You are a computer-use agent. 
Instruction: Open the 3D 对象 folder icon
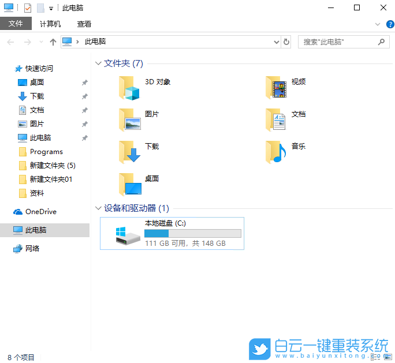pos(129,88)
